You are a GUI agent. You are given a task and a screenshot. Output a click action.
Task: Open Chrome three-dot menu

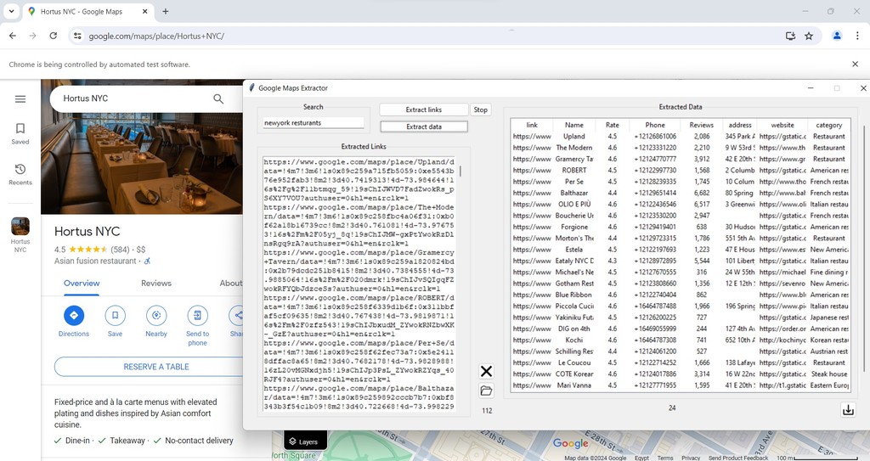coord(857,36)
